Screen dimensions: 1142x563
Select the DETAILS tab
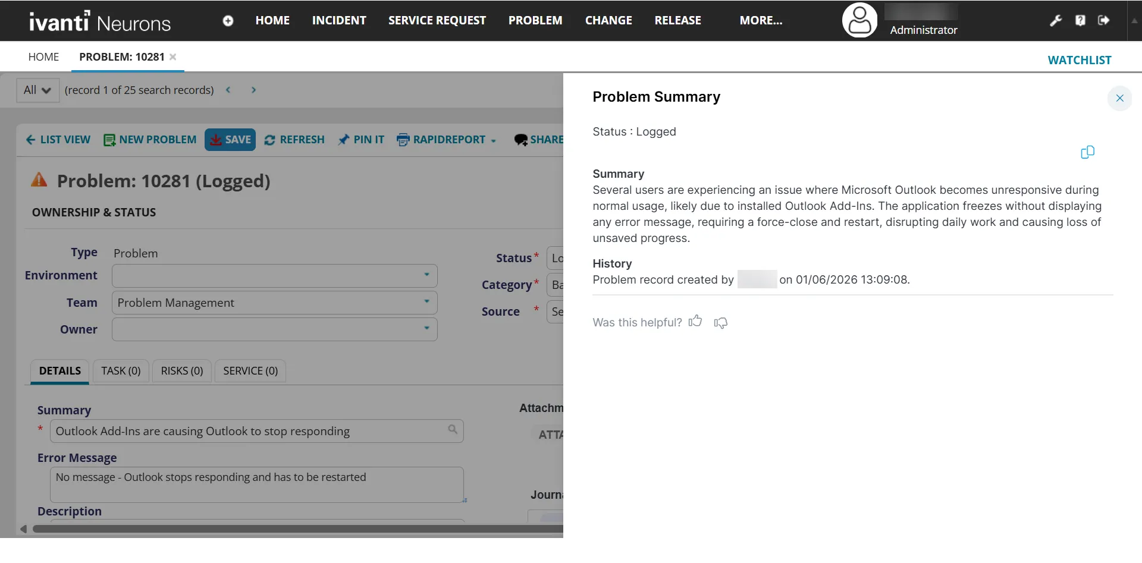tap(59, 371)
